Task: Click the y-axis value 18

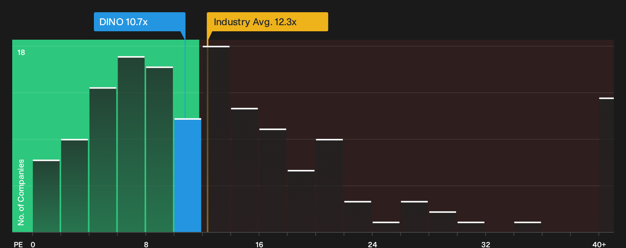Action: tap(21, 52)
